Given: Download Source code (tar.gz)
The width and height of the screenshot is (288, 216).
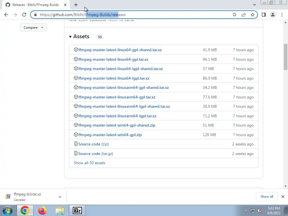Looking at the screenshot, I should pyautogui.click(x=96, y=154).
